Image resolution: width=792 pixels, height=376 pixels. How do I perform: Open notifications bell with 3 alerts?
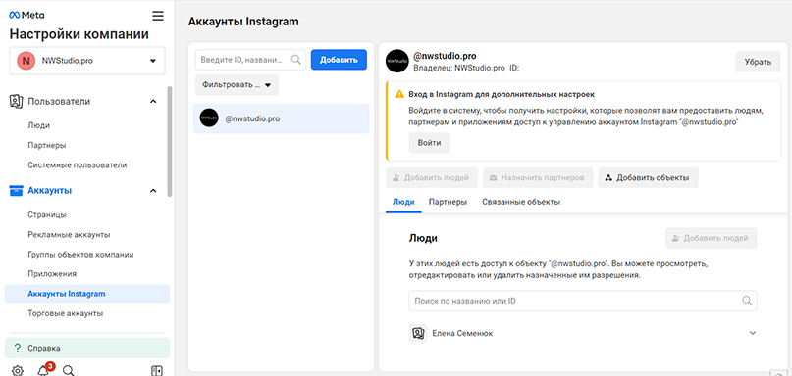[44, 370]
